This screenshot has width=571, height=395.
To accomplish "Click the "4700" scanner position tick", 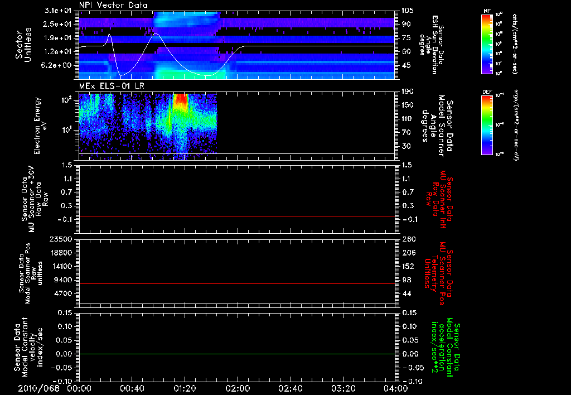I will pos(64,293).
